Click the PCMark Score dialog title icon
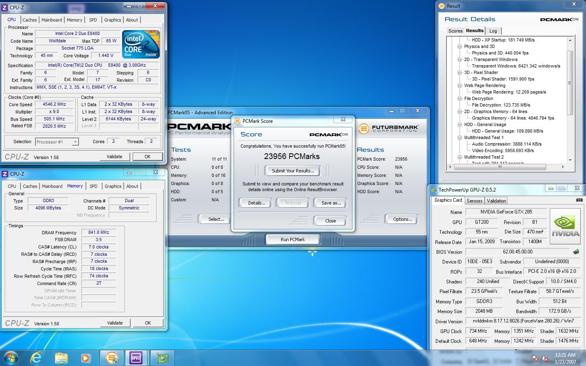 click(x=237, y=121)
